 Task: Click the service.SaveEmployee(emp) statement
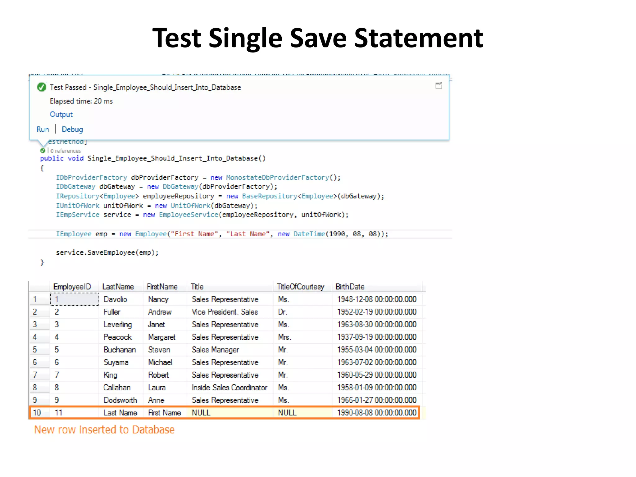click(107, 252)
